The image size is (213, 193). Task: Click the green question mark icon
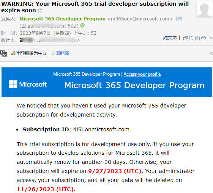82,25
